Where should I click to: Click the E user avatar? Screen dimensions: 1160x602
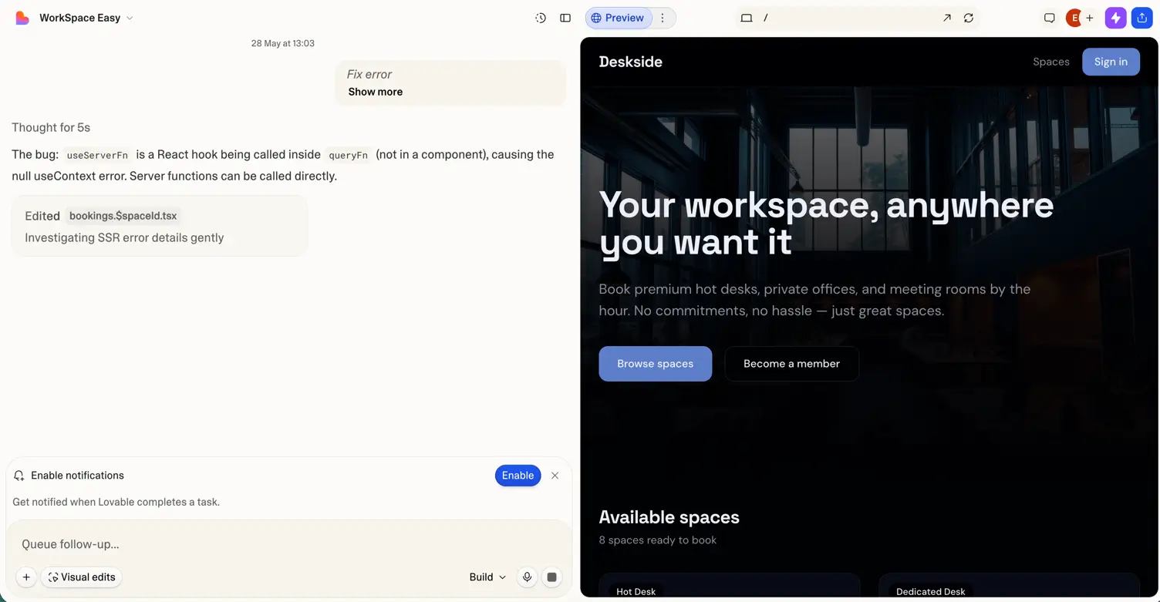pos(1073,18)
